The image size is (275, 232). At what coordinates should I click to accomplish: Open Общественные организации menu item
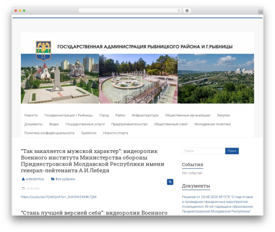point(188,115)
